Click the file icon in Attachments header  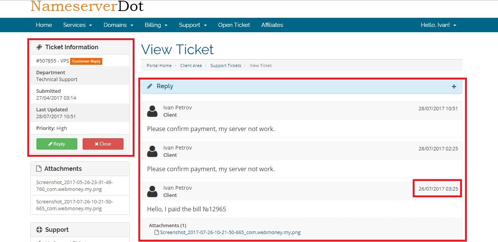39,169
